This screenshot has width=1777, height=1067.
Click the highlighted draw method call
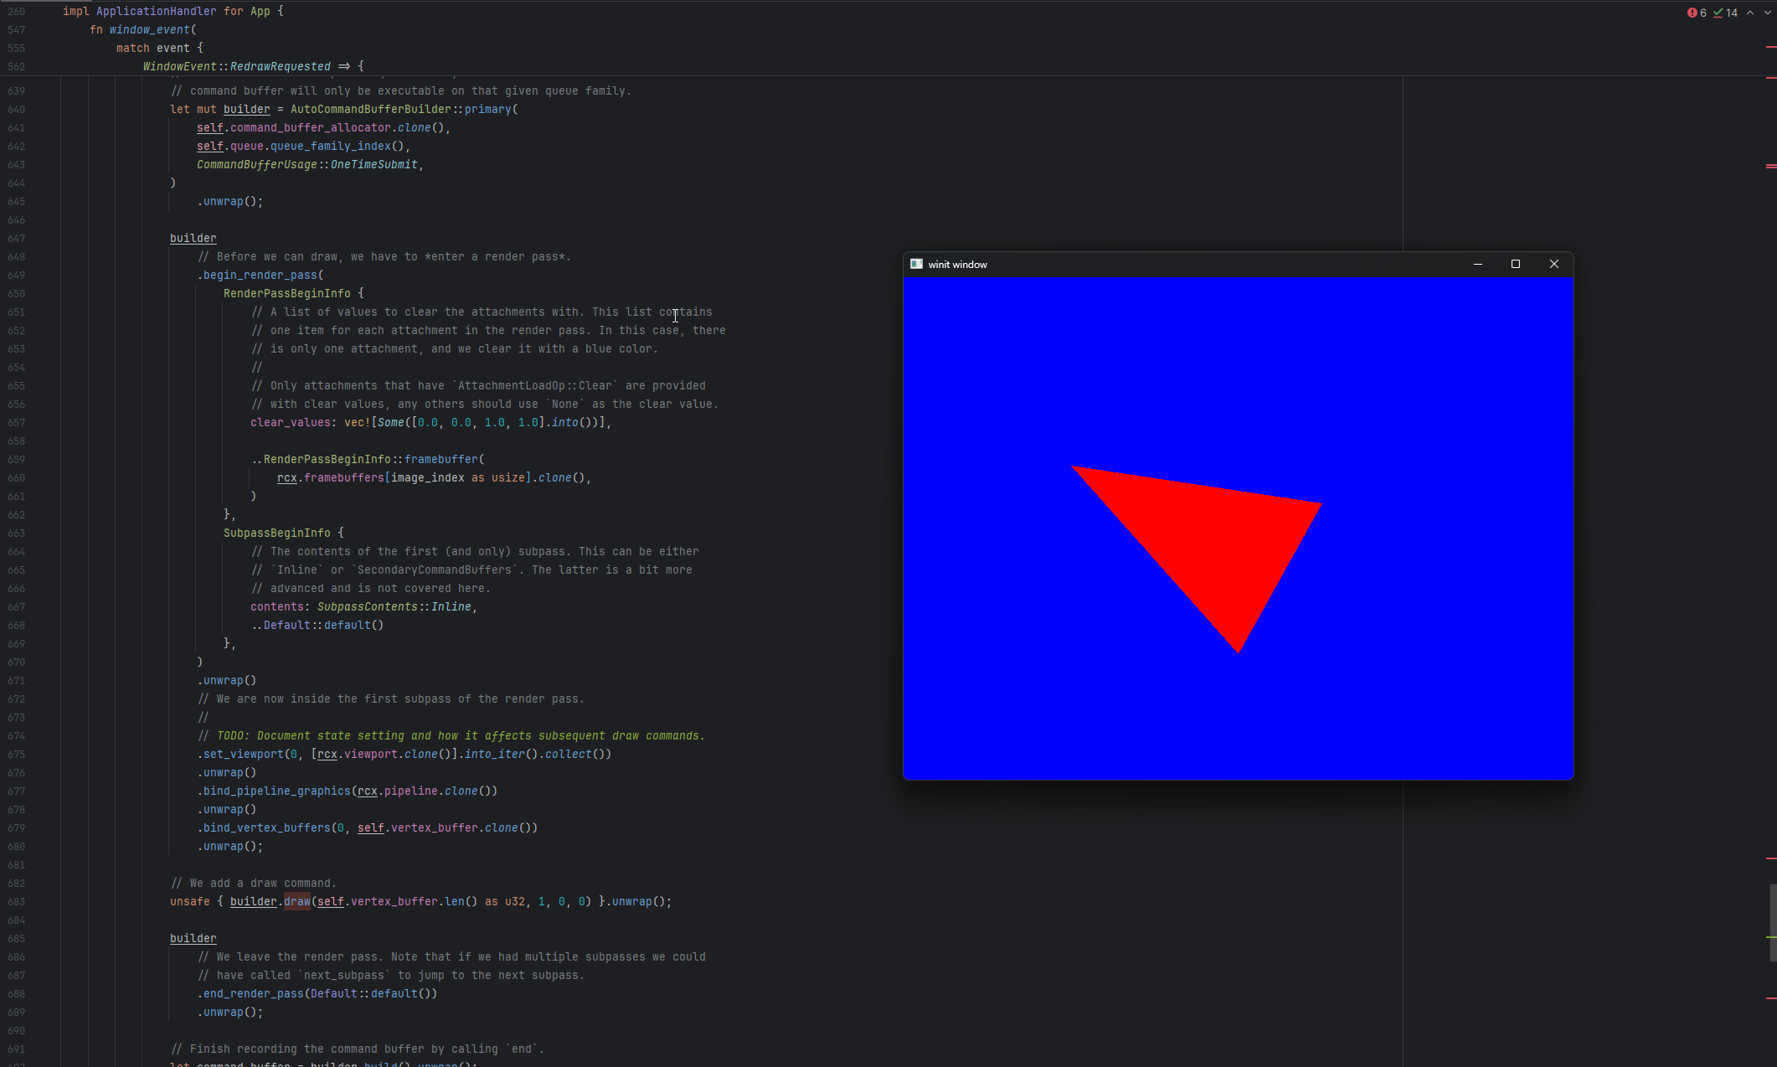296,902
